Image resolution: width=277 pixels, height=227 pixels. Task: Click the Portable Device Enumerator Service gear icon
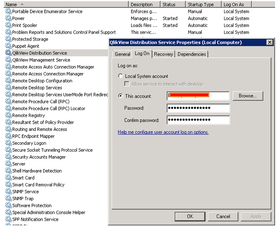(x=8, y=11)
